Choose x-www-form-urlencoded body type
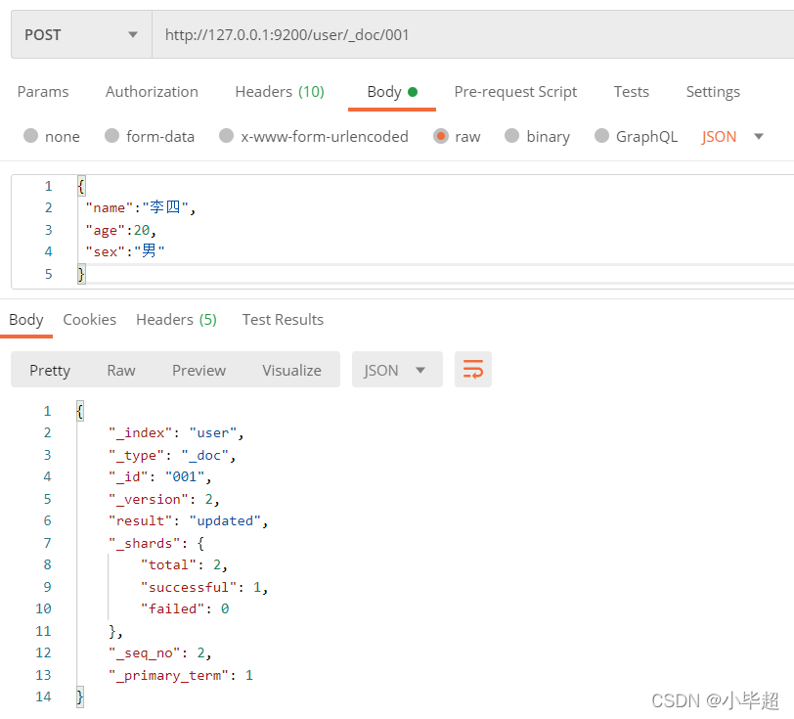The image size is (794, 719). tap(226, 136)
